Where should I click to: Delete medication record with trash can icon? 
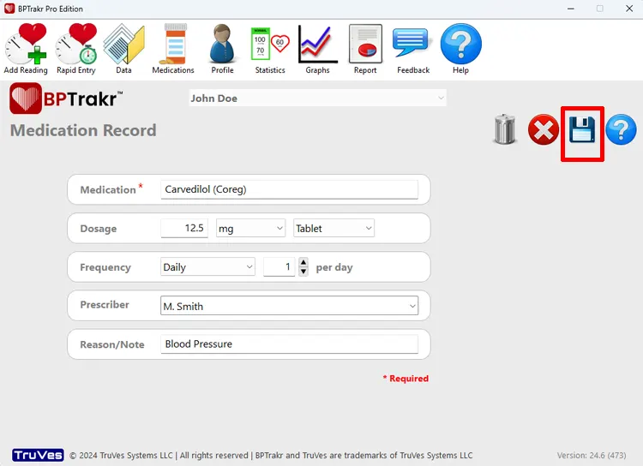(505, 130)
